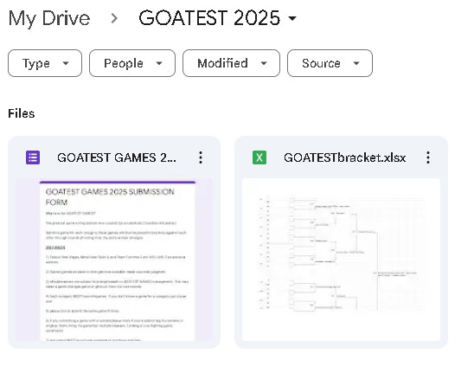Open the Modified filter chip

coord(231,63)
